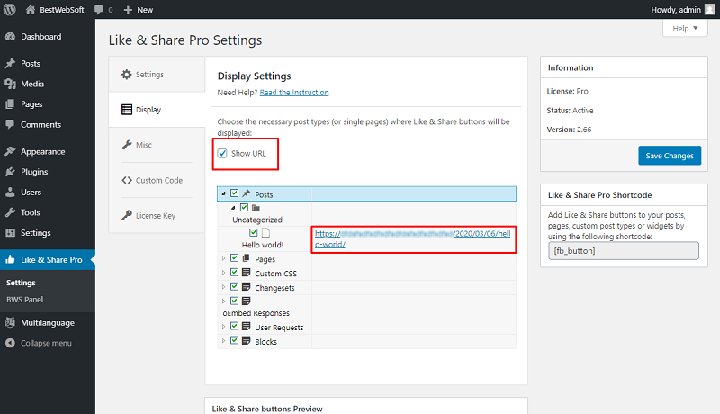Toggle the Hello world! post checkbox
The width and height of the screenshot is (720, 414).
pyautogui.click(x=254, y=233)
